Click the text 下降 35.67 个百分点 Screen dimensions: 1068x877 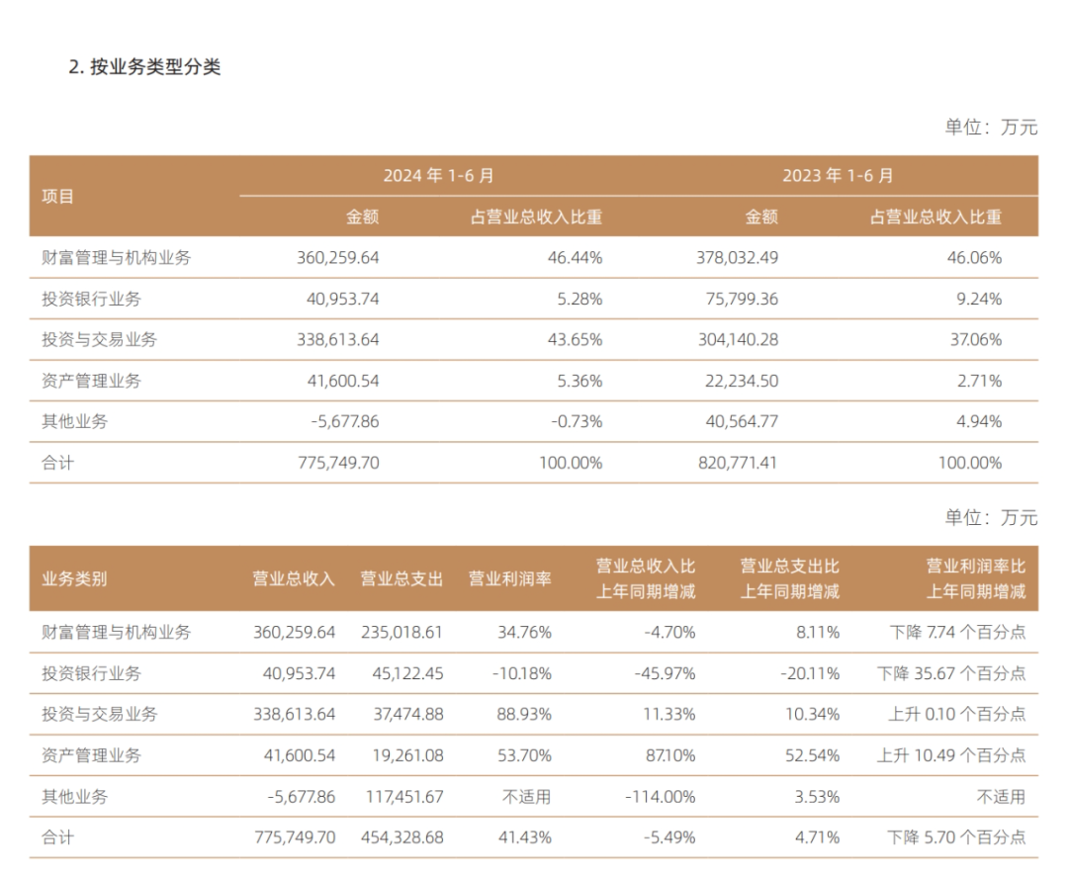950,673
